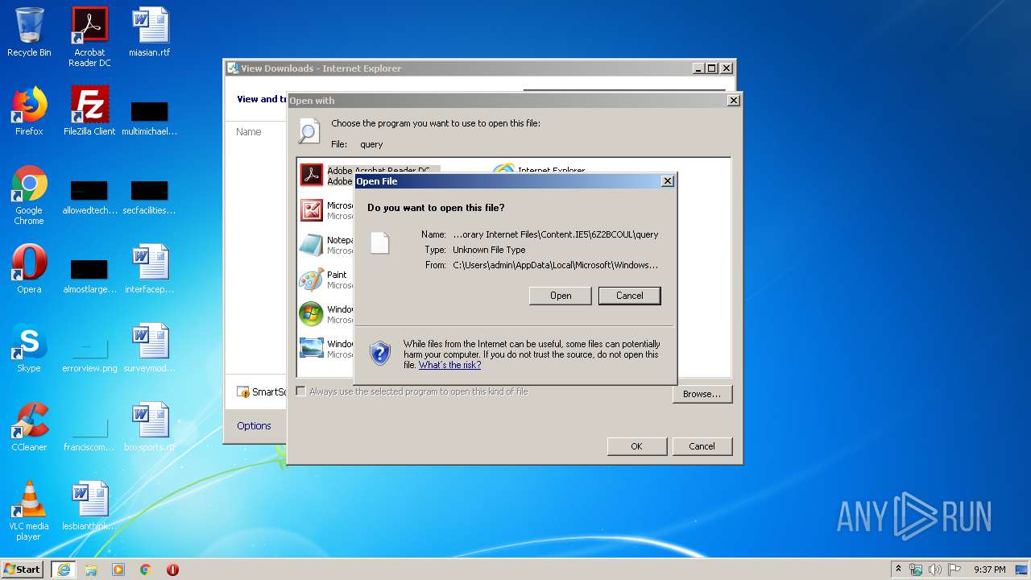Select Notepad program icon in list
Viewport: 1031px width, 580px height.
tap(311, 244)
